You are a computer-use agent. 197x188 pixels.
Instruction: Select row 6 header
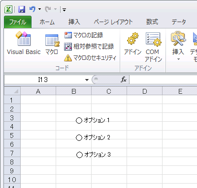click(x=12, y=144)
